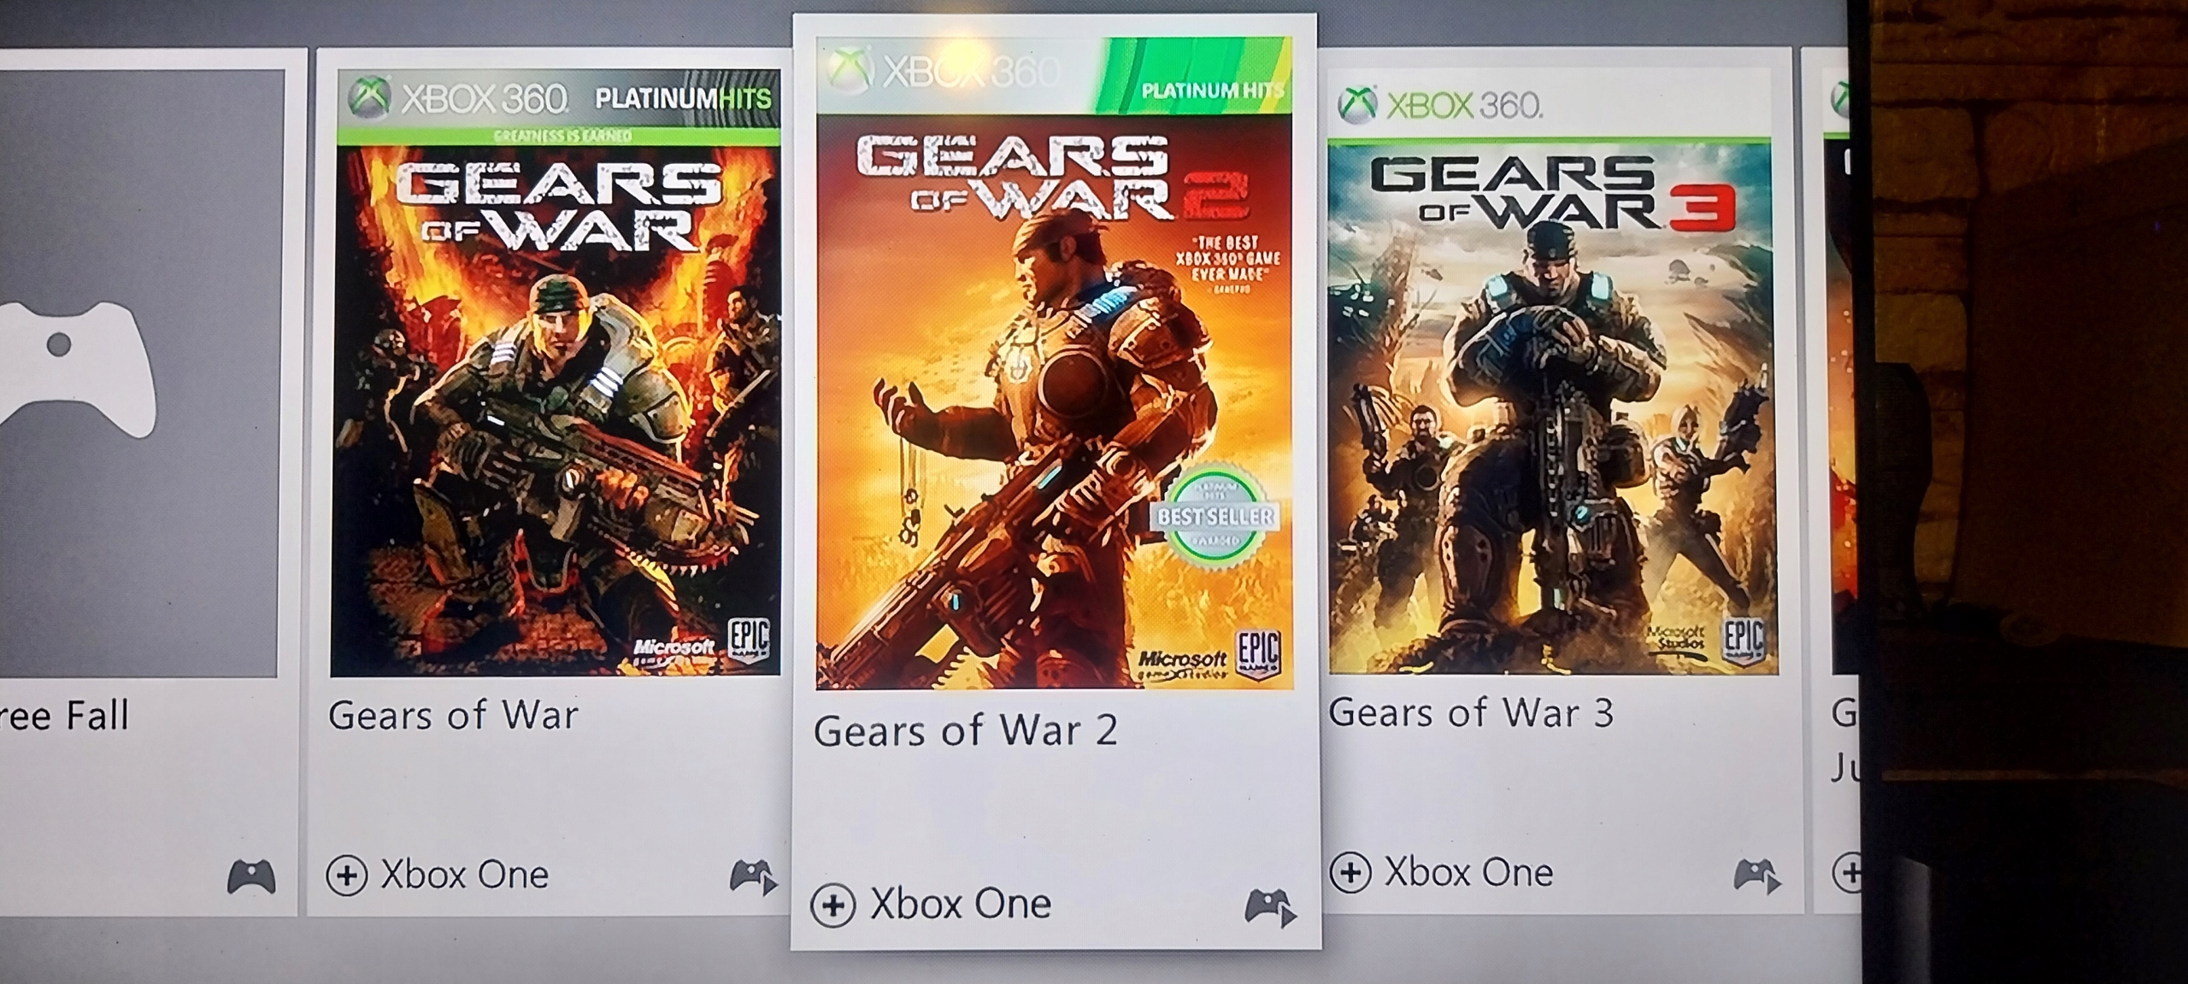Image resolution: width=2188 pixels, height=984 pixels.
Task: Click 'Xbox One' label under Gears of War
Action: pos(464,876)
